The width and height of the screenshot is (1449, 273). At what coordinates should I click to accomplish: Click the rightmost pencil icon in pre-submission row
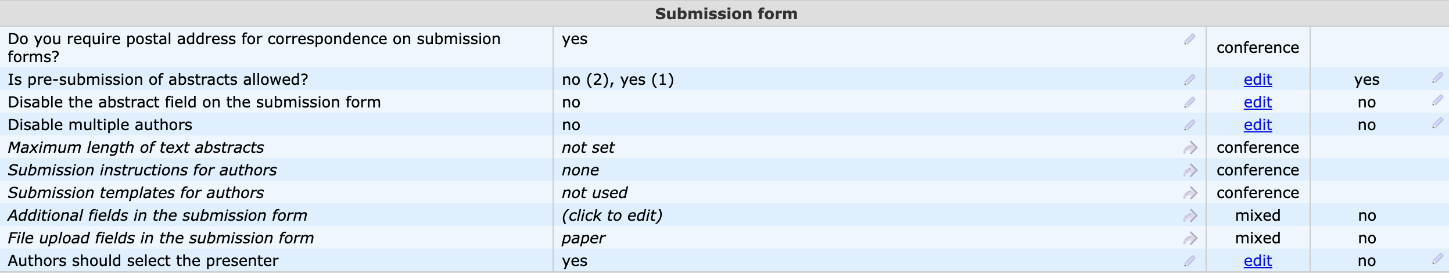click(x=1438, y=78)
